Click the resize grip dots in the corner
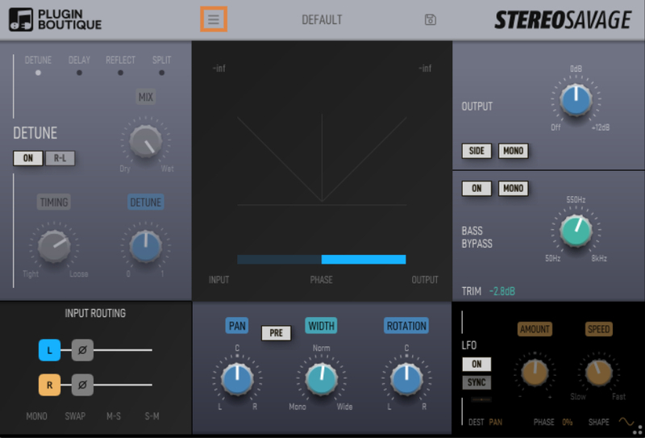Screen dimensions: 645x438 tap(639, 429)
